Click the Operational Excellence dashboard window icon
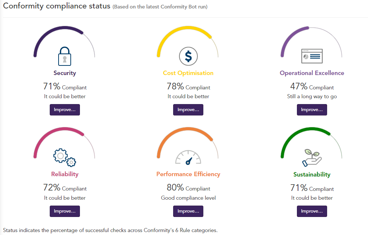 [312, 56]
